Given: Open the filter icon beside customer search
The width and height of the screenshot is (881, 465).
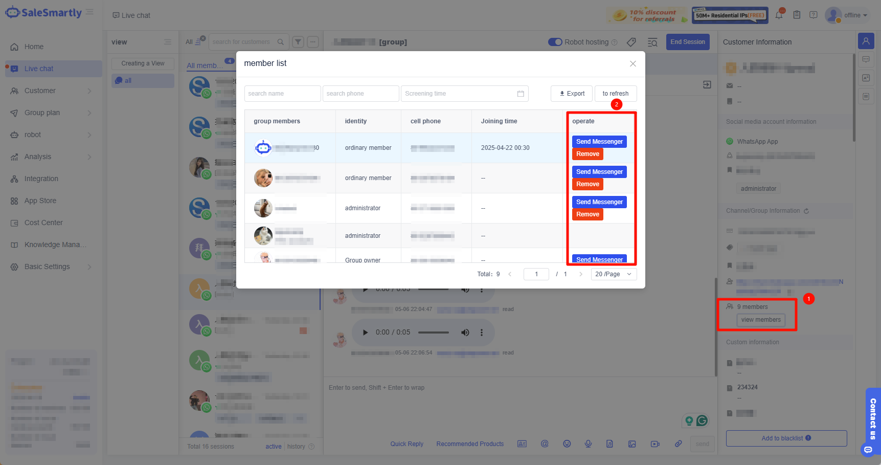Looking at the screenshot, I should point(298,42).
